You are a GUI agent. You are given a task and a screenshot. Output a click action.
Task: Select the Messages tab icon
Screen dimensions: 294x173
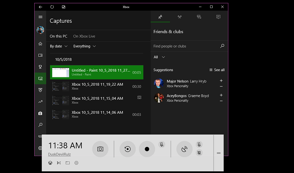point(199,17)
